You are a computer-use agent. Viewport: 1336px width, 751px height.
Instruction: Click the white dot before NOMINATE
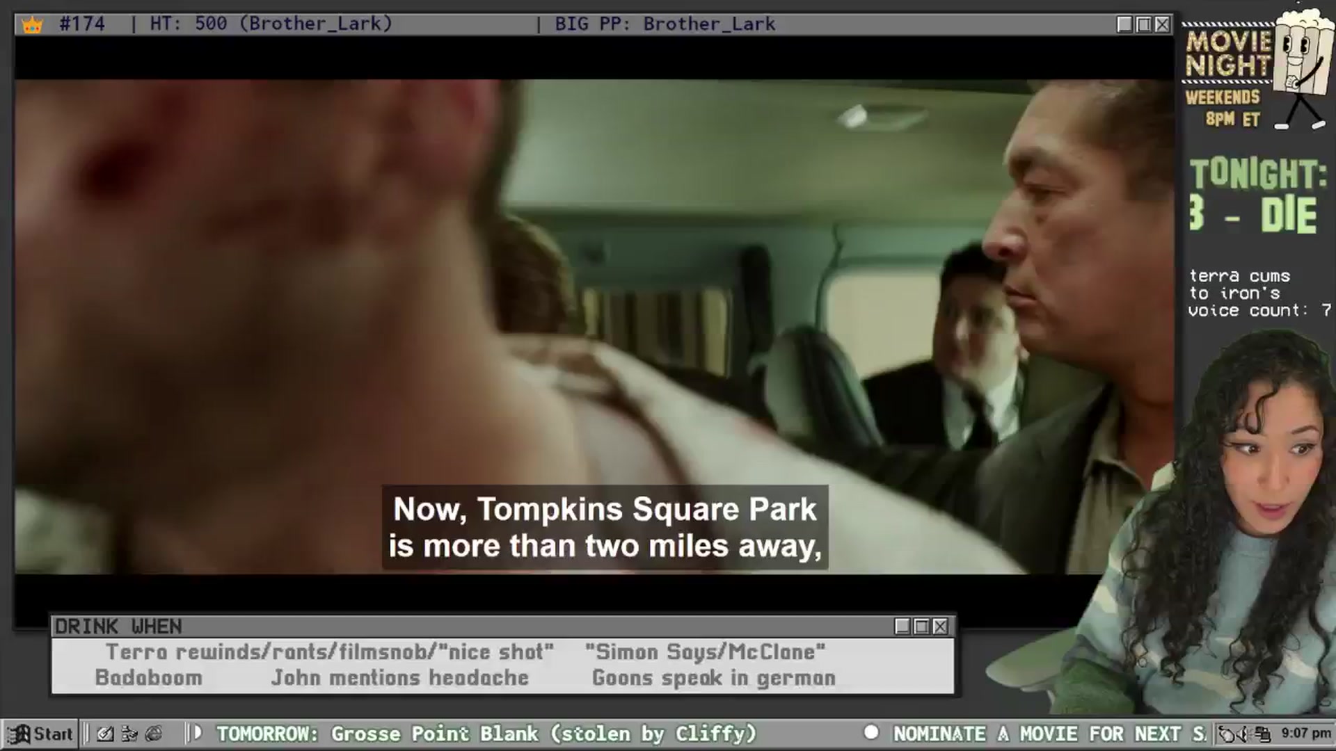pyautogui.click(x=871, y=732)
